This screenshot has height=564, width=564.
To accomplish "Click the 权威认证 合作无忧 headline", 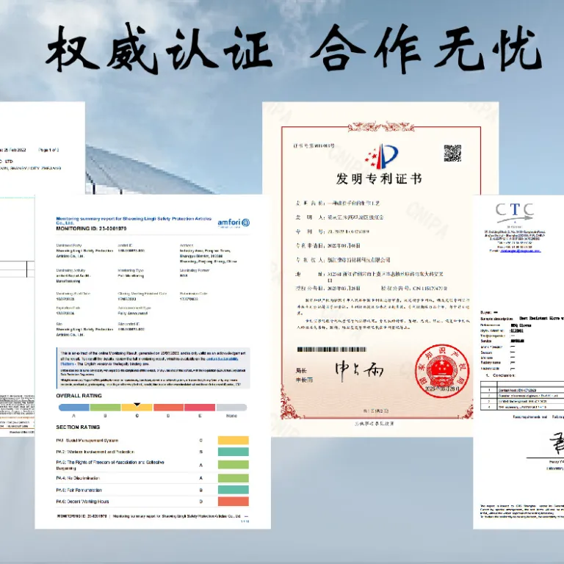I will (x=294, y=49).
